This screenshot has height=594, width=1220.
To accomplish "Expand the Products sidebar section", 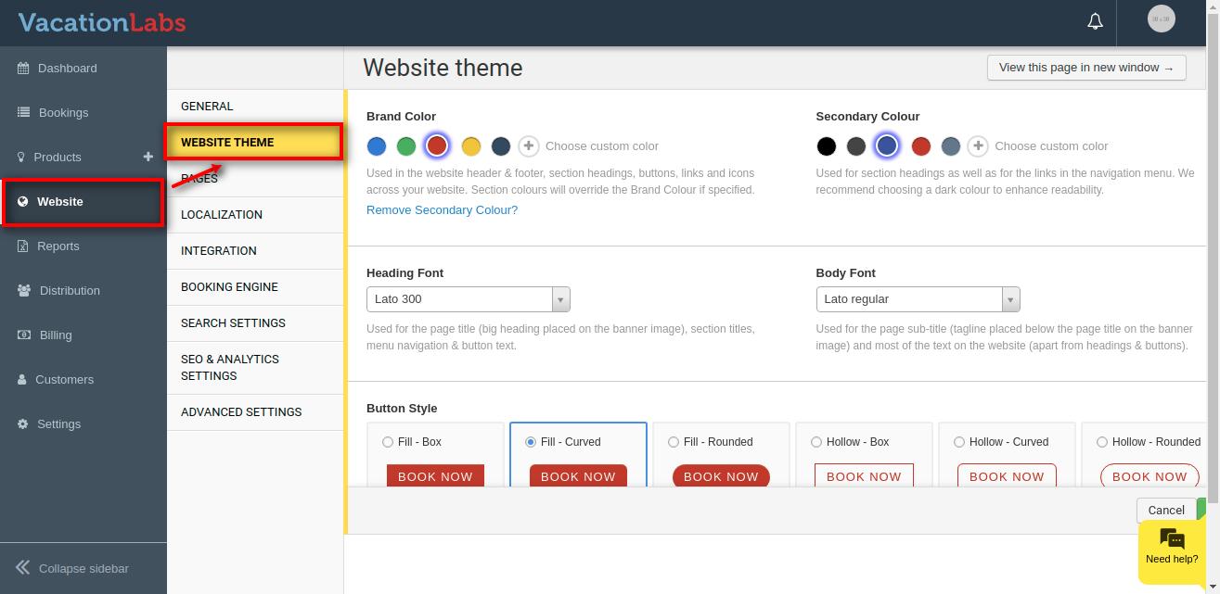I will coord(58,157).
